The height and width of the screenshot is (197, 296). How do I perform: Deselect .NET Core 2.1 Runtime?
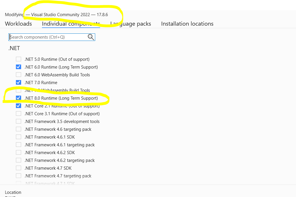[x=19, y=106]
